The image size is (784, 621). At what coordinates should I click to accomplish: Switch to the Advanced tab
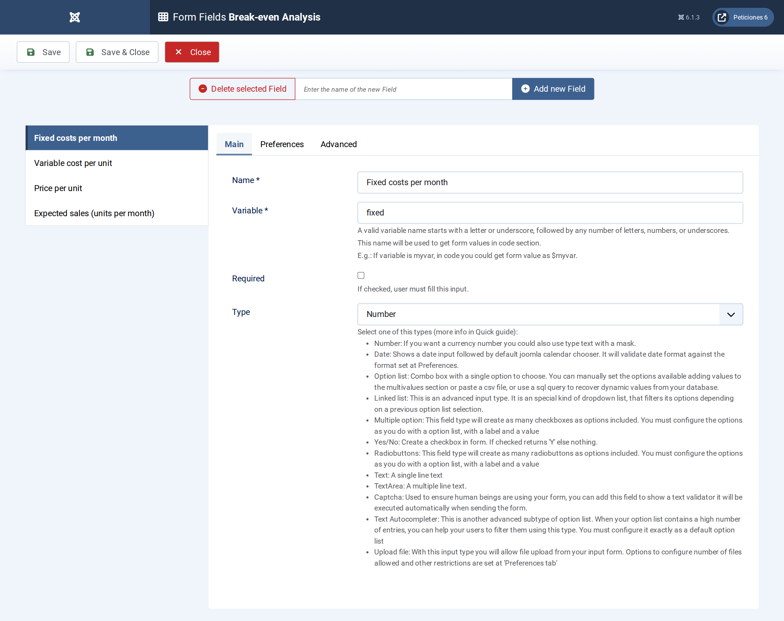tap(339, 144)
